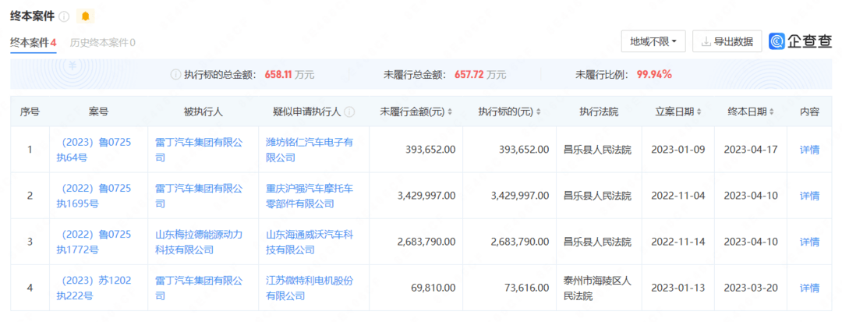Click the amount 73,616.00
The height and width of the screenshot is (322, 842).
coord(526,288)
